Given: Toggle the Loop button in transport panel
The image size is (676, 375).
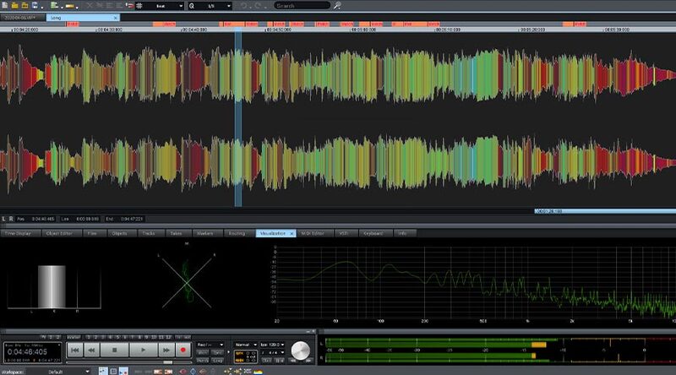Looking at the screenshot, I should tap(219, 360).
